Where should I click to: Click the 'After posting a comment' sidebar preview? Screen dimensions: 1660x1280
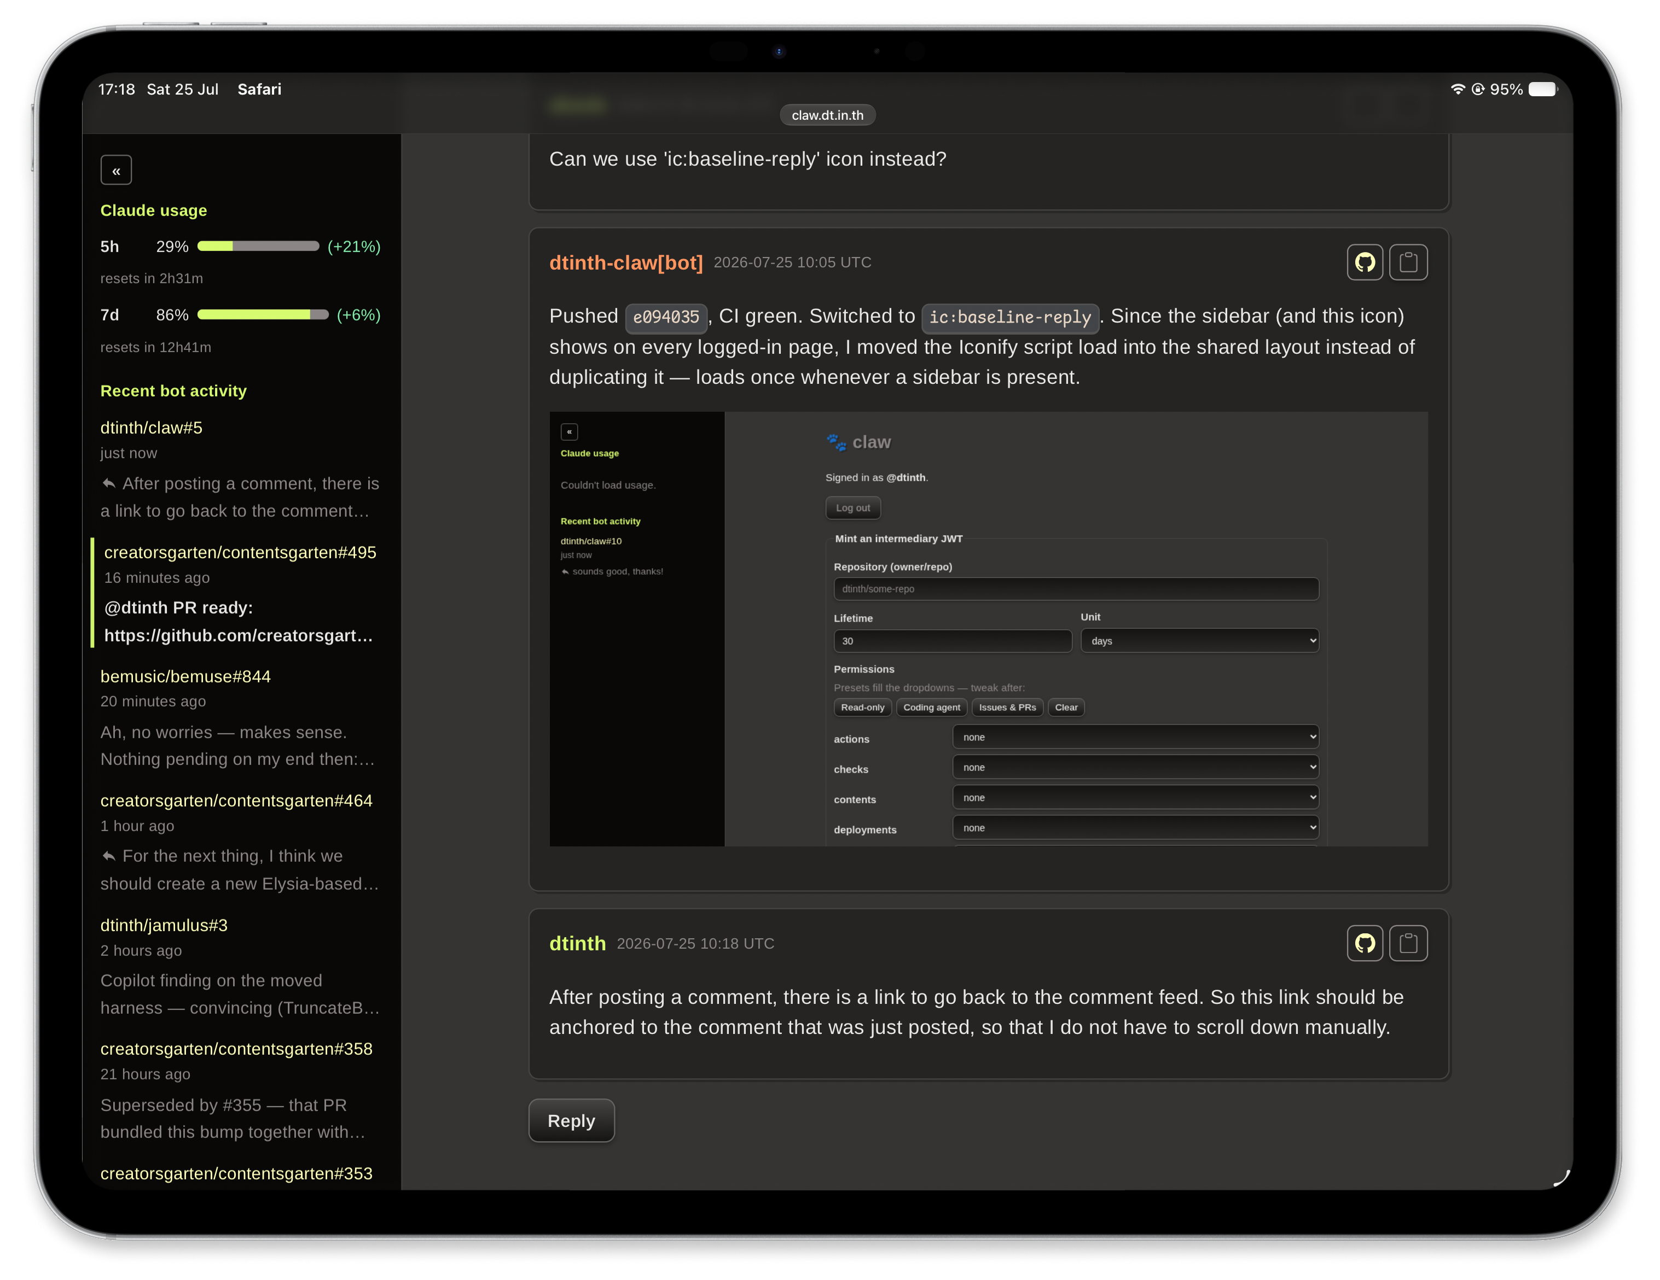[x=240, y=498]
